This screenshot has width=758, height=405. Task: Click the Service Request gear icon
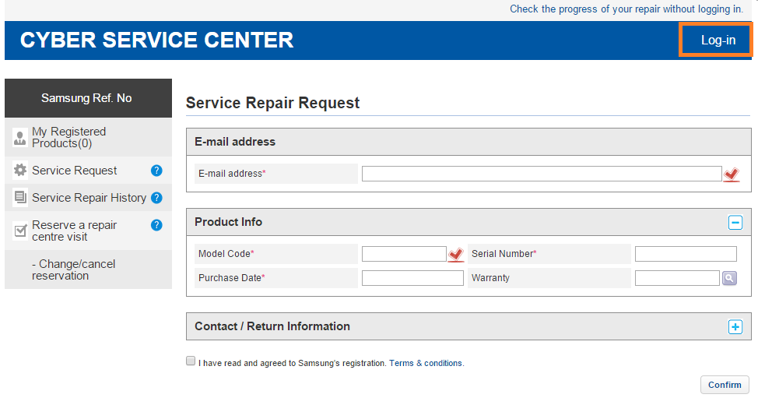coord(19,171)
